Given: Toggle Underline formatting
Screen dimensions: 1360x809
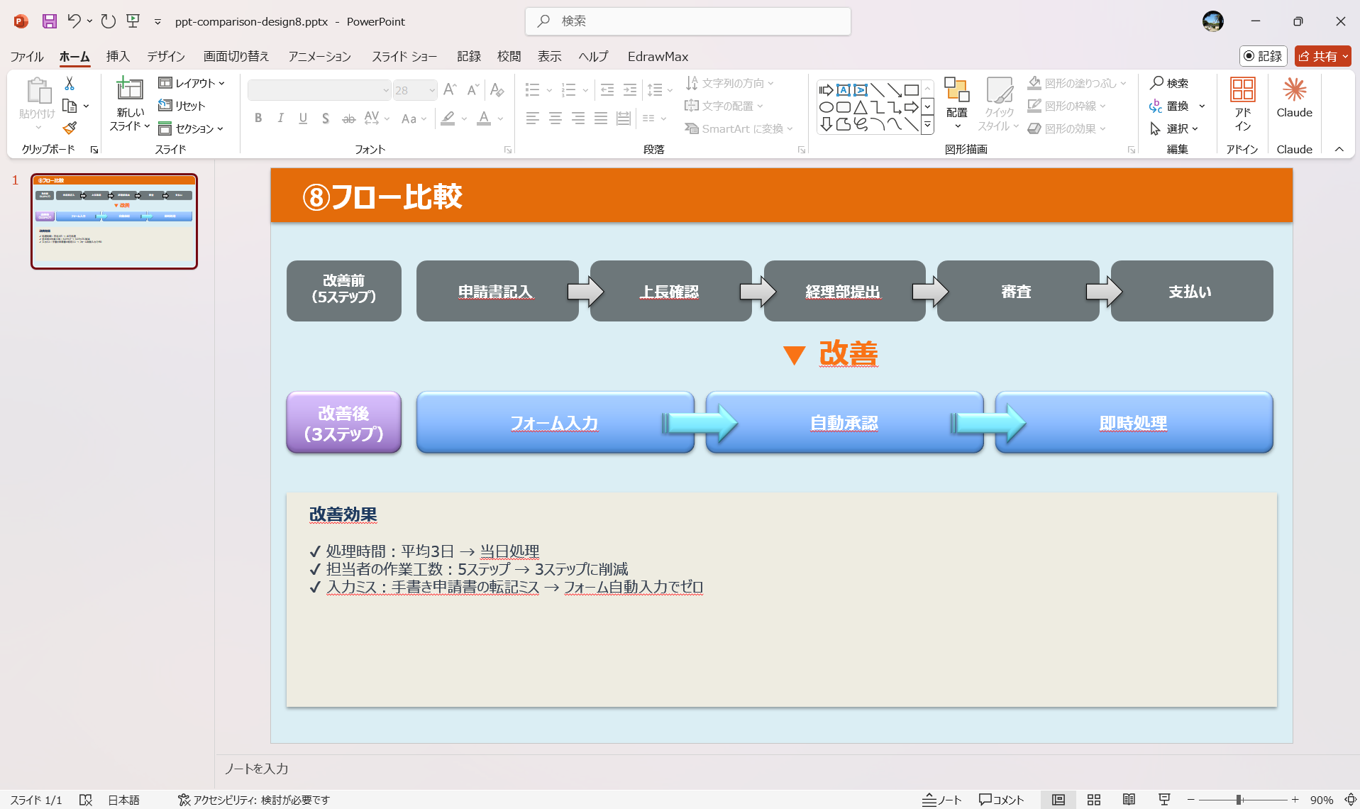Looking at the screenshot, I should click(303, 119).
